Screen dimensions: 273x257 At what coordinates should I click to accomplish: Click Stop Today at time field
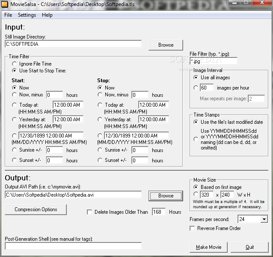[154, 105]
